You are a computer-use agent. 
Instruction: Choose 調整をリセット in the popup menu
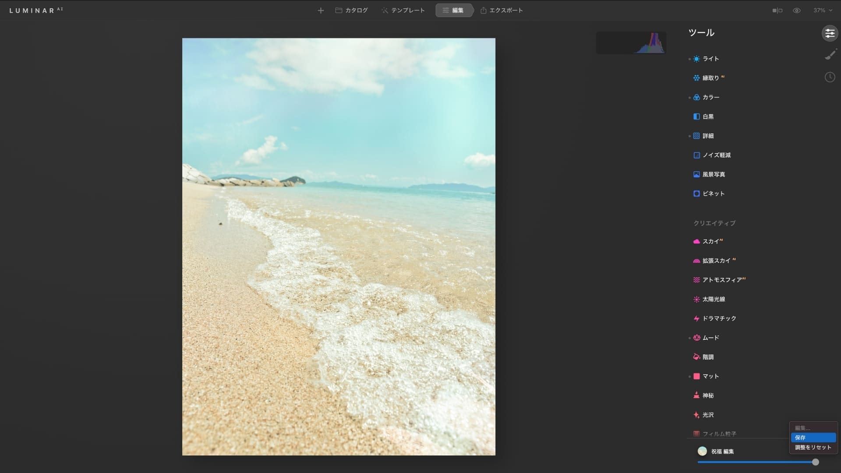tap(813, 447)
